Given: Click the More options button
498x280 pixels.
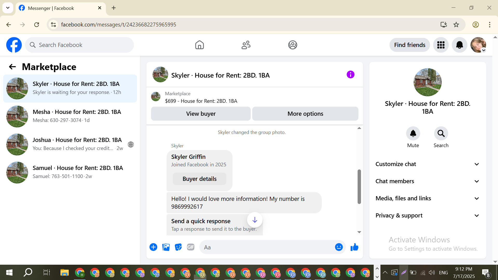Looking at the screenshot, I should click(x=305, y=114).
